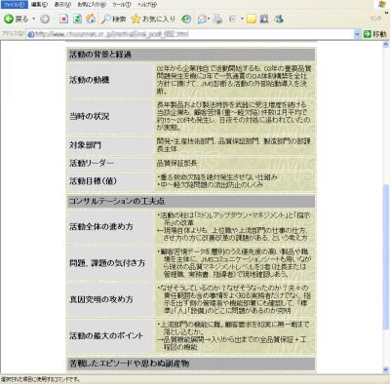
Task: Click the 問題、課題の気付き方 row label
Action: (x=107, y=263)
